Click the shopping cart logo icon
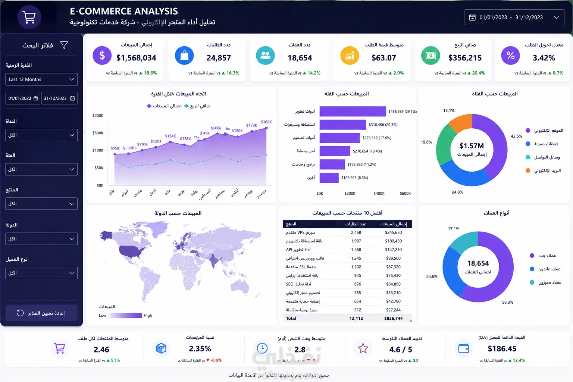Image resolution: width=573 pixels, height=382 pixels. 29,17
